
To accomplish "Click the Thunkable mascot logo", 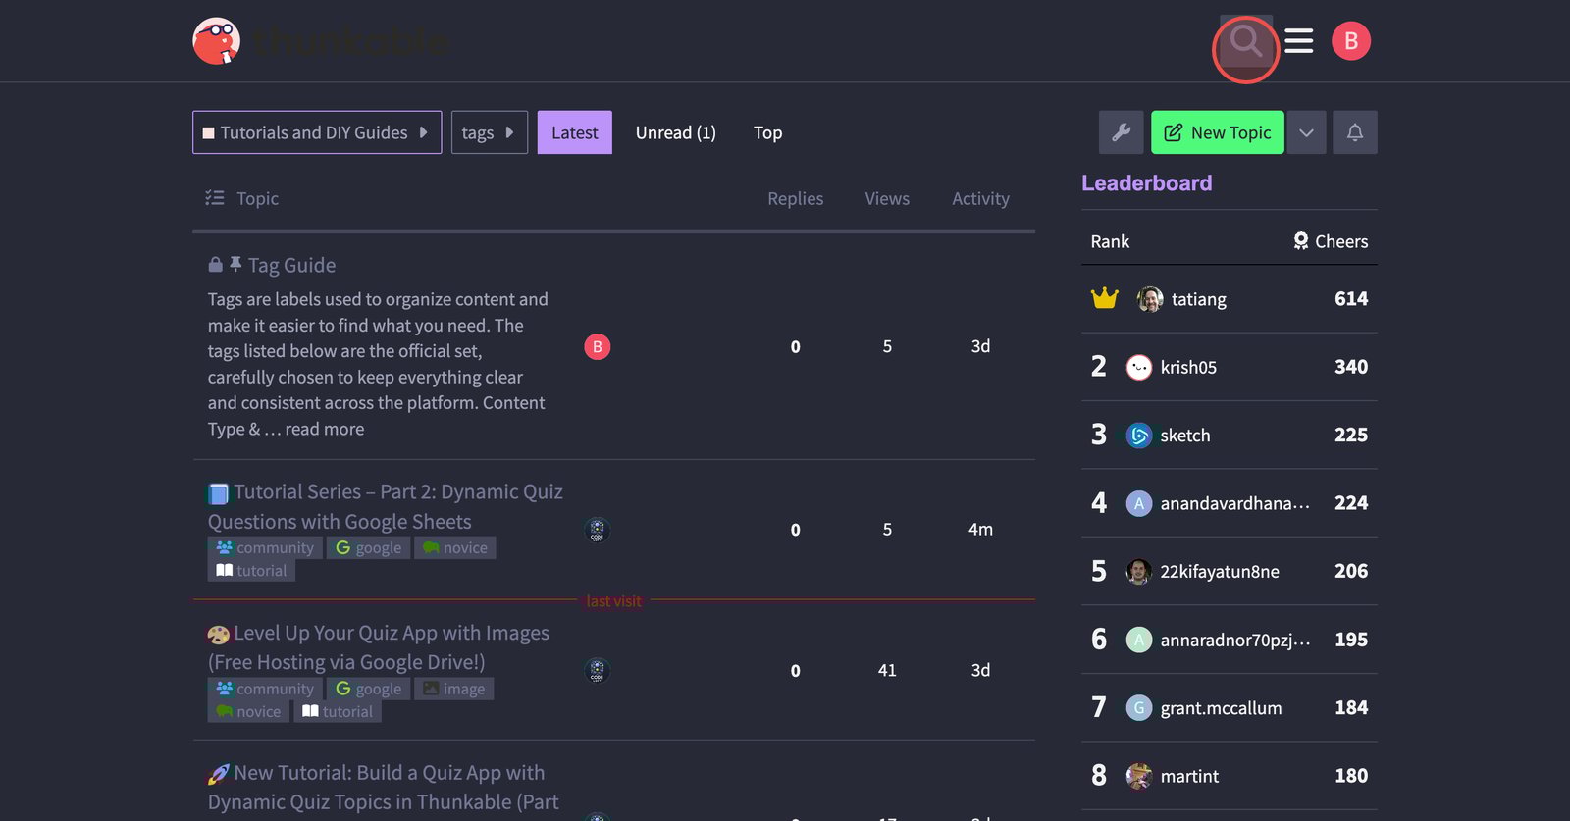I will [217, 41].
